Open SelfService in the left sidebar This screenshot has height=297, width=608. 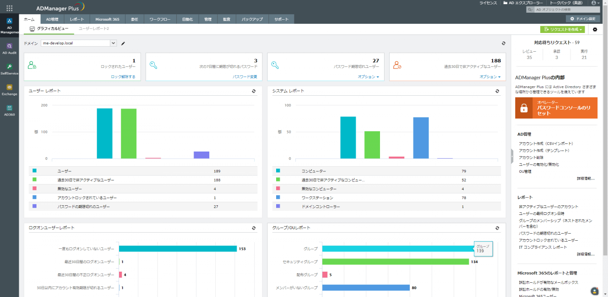point(9,69)
